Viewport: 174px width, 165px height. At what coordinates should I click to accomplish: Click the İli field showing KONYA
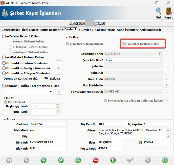pos(157,142)
